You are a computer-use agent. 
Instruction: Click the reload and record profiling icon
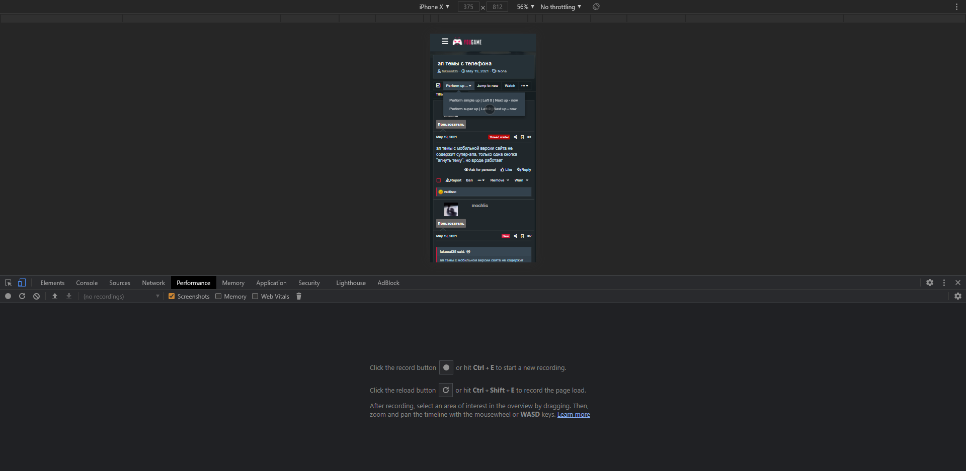22,297
